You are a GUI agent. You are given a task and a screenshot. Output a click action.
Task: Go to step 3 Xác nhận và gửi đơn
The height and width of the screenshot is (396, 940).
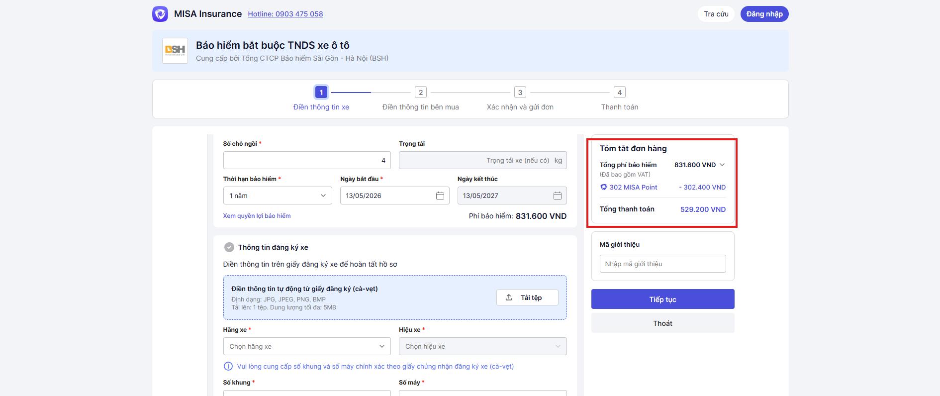point(520,99)
